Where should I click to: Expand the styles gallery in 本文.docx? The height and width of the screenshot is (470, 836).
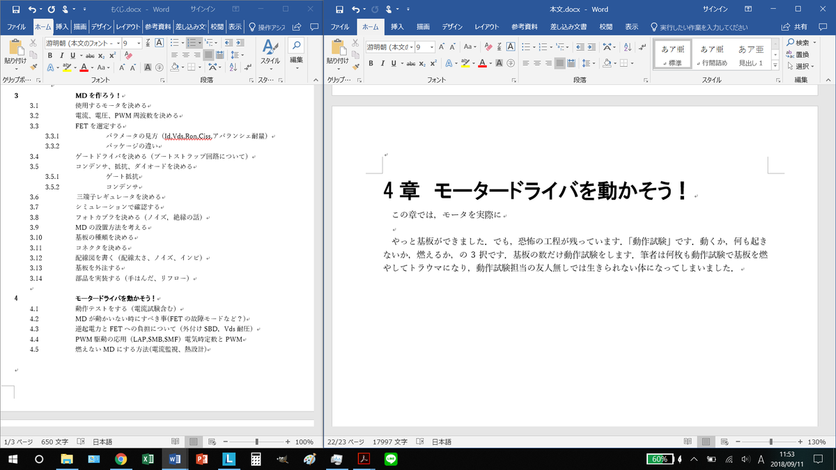775,65
